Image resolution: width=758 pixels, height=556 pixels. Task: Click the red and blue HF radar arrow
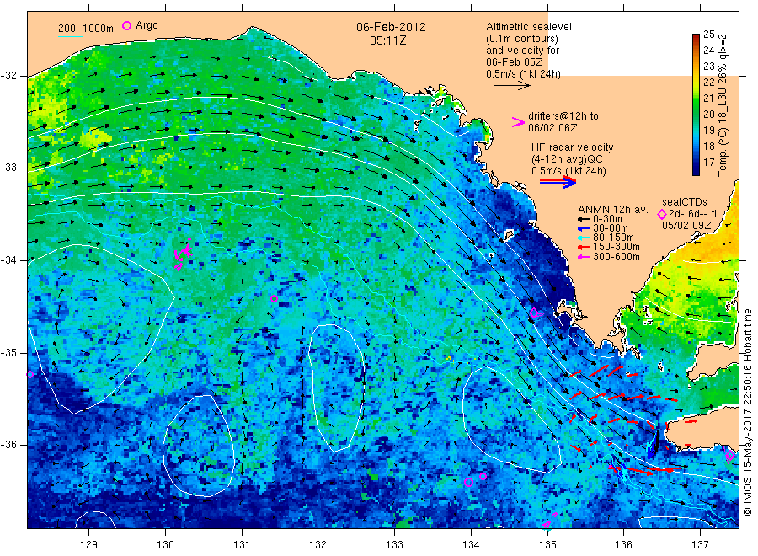point(558,182)
